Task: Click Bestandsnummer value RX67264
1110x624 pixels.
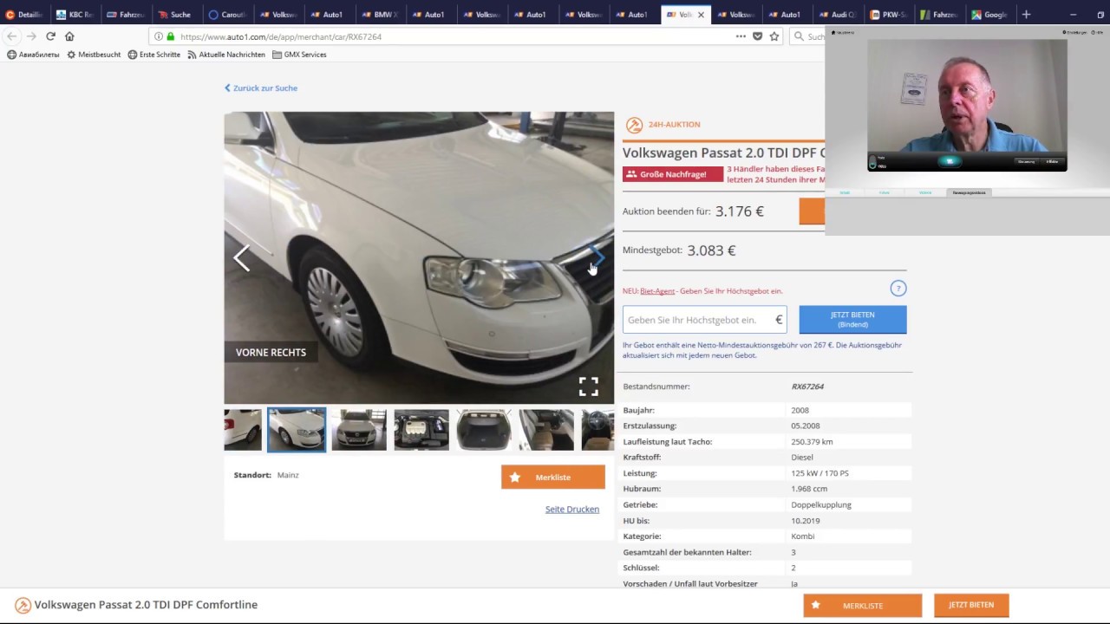Action: click(807, 387)
